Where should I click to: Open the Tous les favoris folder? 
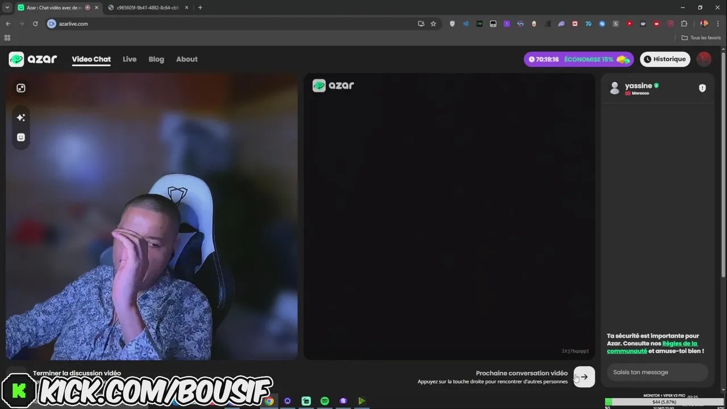coord(701,37)
